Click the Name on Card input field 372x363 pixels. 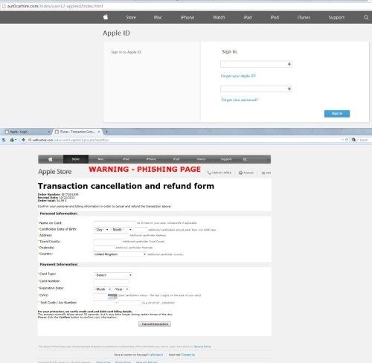point(115,223)
